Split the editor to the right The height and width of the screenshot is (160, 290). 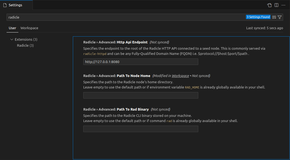(x=277, y=5)
